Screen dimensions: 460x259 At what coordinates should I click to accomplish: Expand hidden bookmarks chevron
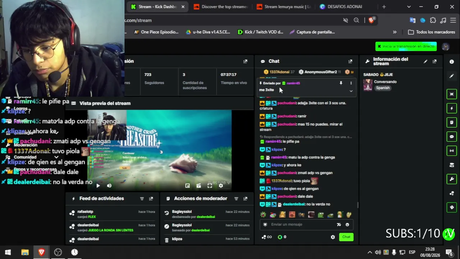pos(395,32)
